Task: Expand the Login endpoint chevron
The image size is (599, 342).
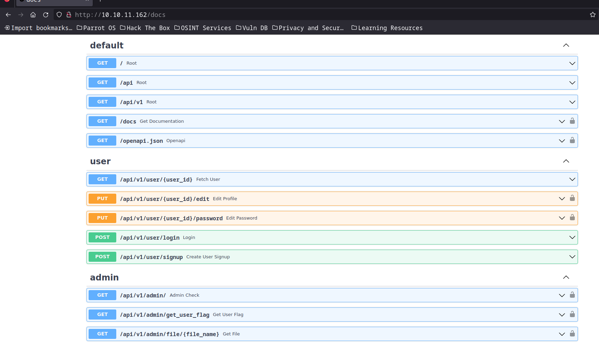Action: 572,237
